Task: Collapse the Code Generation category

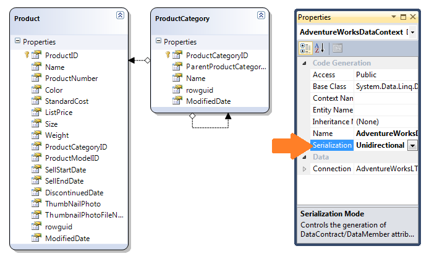Action: tap(304, 63)
